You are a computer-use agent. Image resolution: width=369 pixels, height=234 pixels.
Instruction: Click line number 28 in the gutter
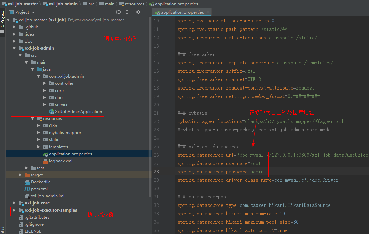[x=156, y=172]
